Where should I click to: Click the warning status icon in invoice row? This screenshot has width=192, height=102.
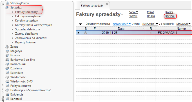pyautogui.click(x=86, y=33)
